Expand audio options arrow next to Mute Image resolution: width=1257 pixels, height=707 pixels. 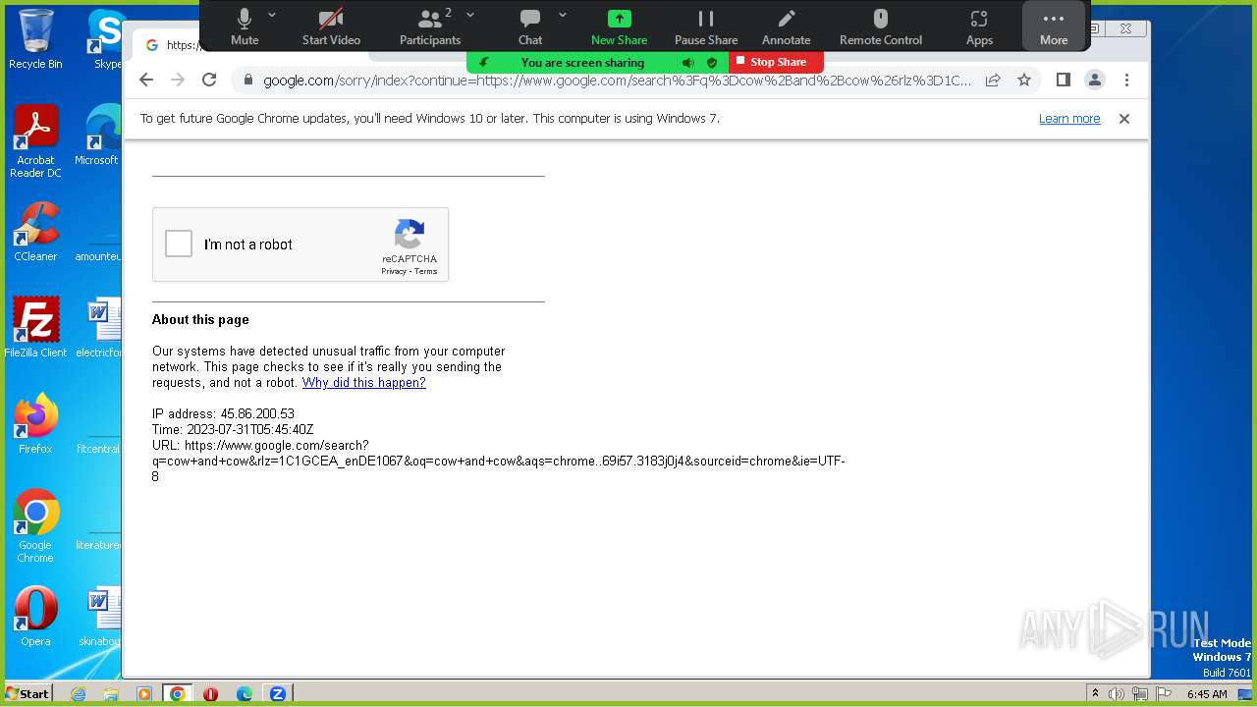[272, 15]
